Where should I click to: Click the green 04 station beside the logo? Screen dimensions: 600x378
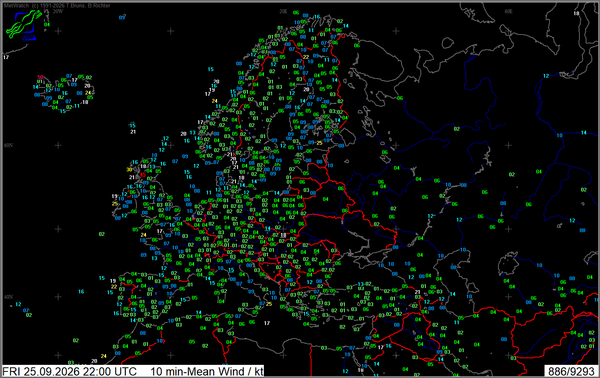click(47, 25)
